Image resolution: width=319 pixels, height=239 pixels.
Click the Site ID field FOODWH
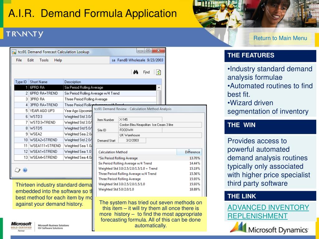pyautogui.click(x=140, y=130)
